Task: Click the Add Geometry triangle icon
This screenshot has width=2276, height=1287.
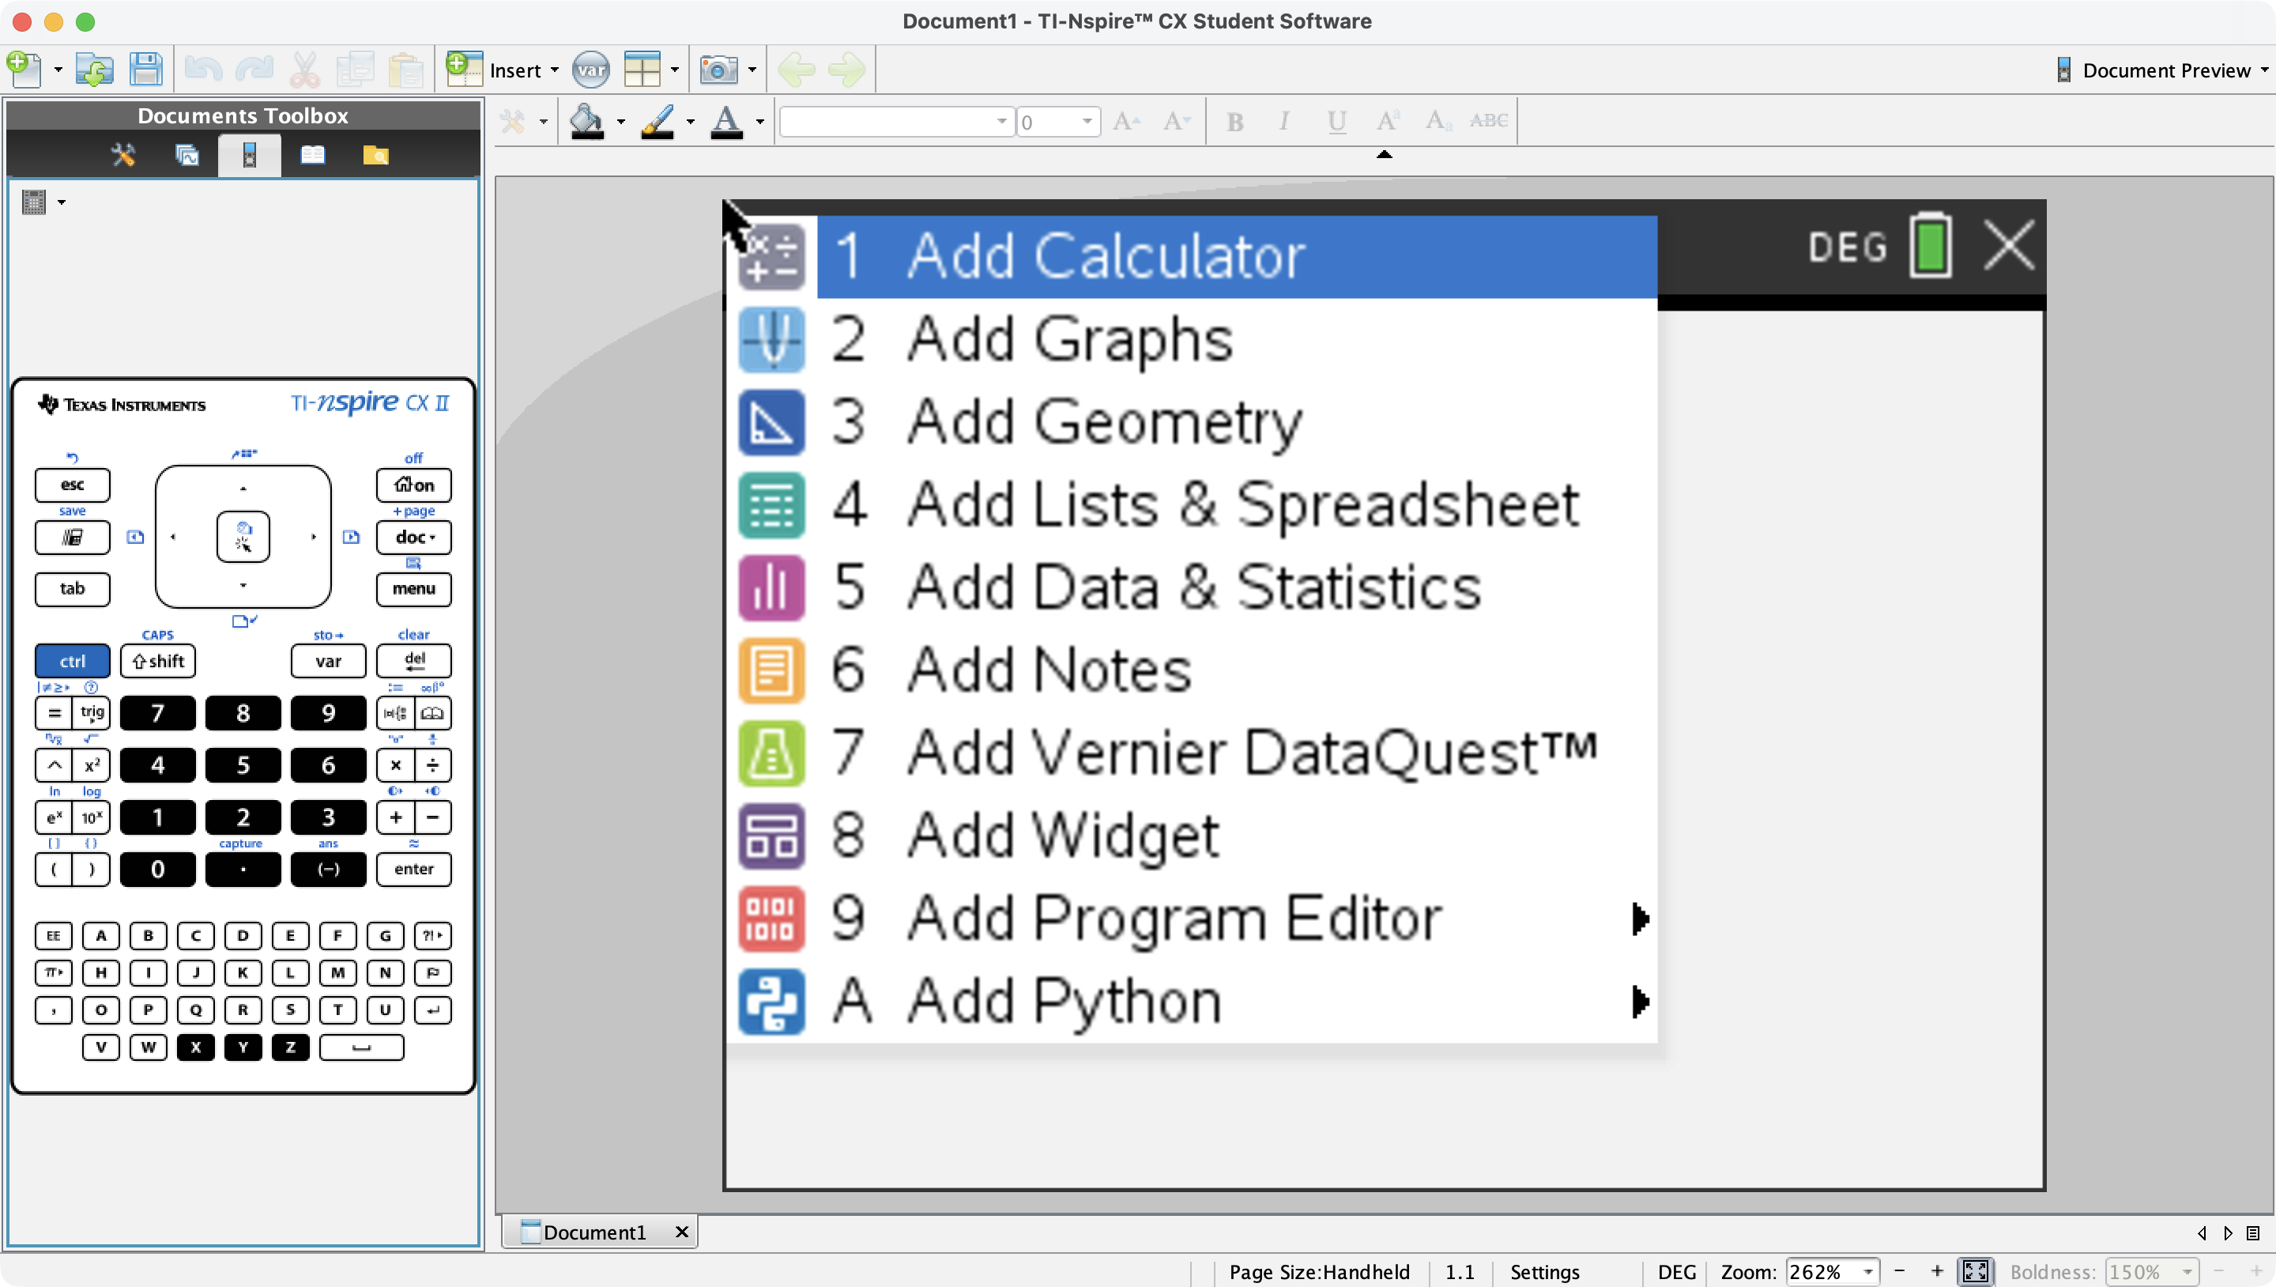Action: pyautogui.click(x=771, y=421)
